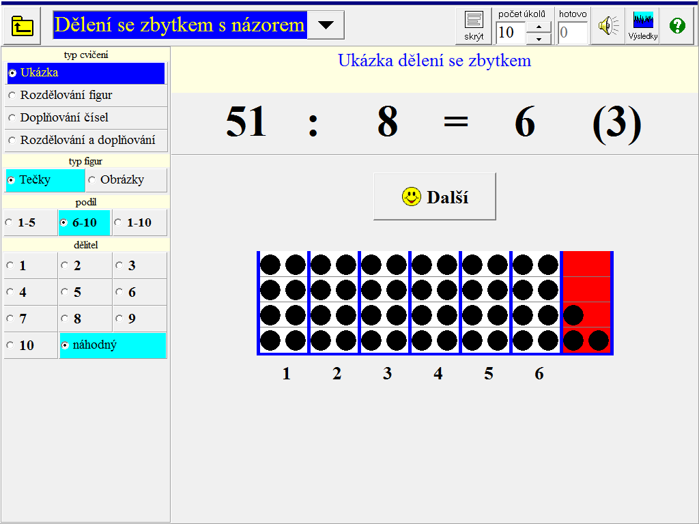
Task: Choose Obrázky figure type
Action: [x=126, y=180]
